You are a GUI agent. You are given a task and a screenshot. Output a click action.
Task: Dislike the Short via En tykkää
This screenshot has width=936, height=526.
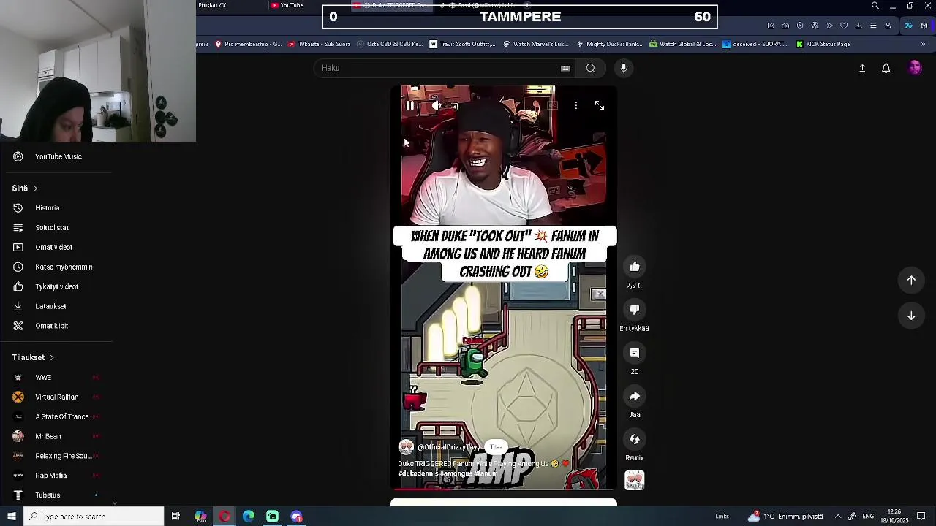click(635, 310)
